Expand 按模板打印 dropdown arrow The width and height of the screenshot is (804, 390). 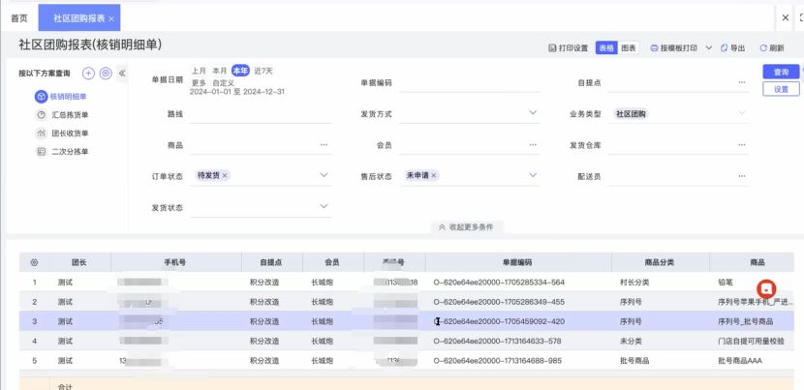click(709, 47)
